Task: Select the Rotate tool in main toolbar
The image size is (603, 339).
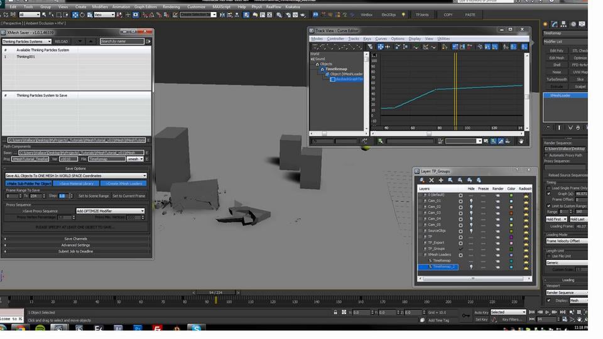Action: point(82,14)
